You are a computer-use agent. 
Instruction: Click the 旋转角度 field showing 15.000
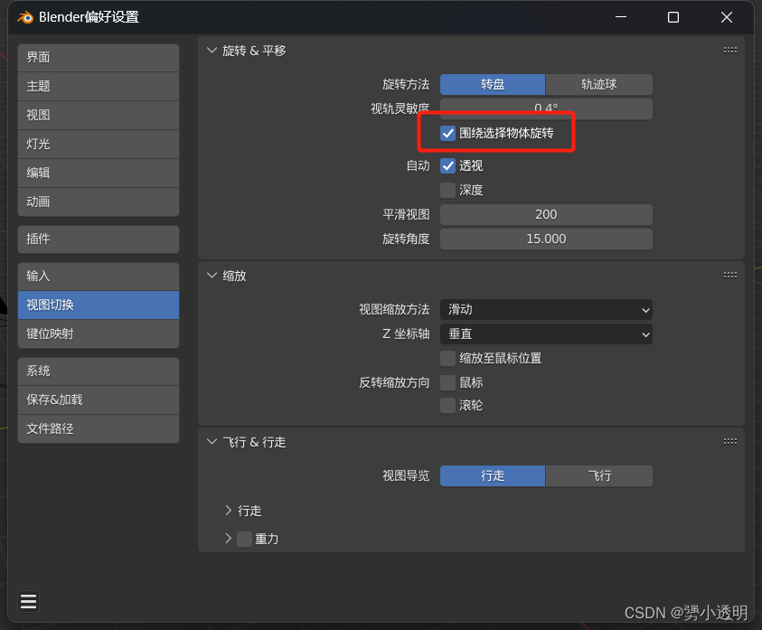click(x=546, y=239)
